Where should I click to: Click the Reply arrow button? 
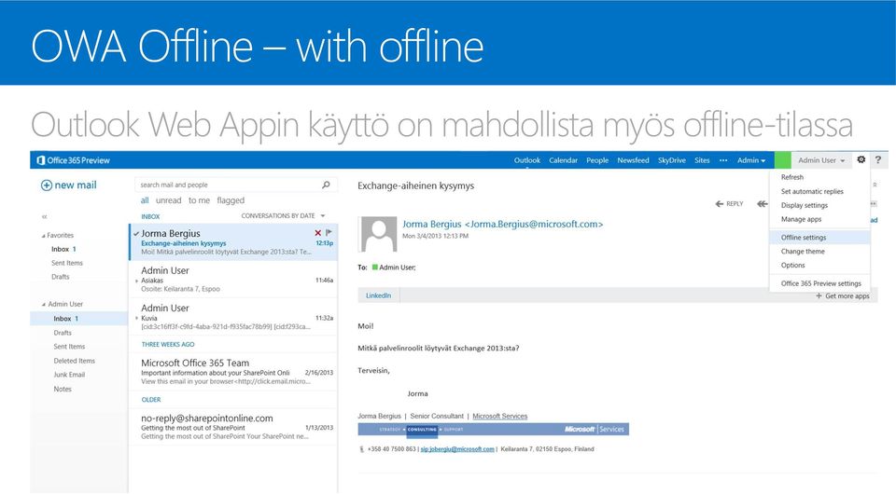(x=729, y=203)
